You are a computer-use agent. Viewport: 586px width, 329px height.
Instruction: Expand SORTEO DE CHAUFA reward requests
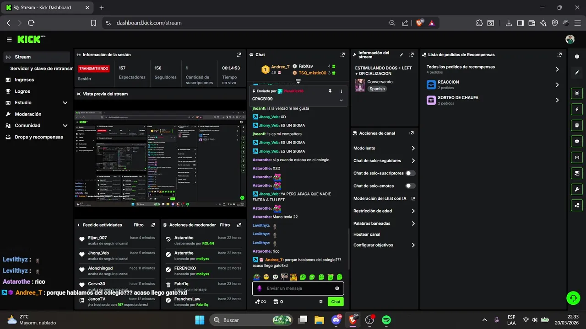pyautogui.click(x=557, y=100)
